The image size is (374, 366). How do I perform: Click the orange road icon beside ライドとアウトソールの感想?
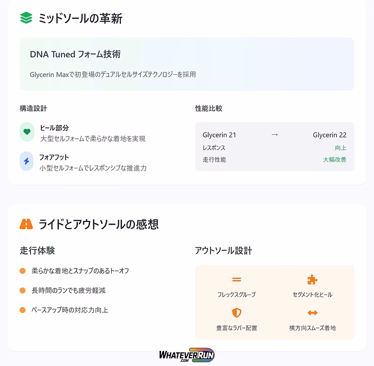(x=26, y=224)
